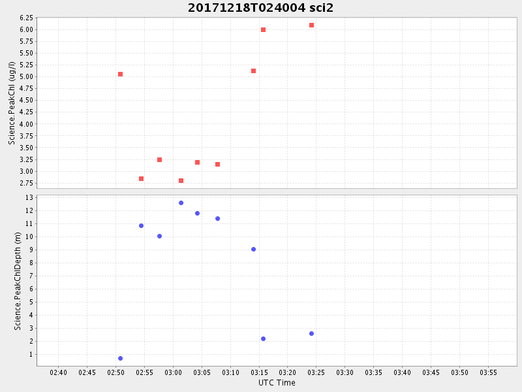Screen dimensions: 522x392
Task: Click the 'Science.PeakChlDepth (m)' y-axis label
Action: click(x=18, y=280)
